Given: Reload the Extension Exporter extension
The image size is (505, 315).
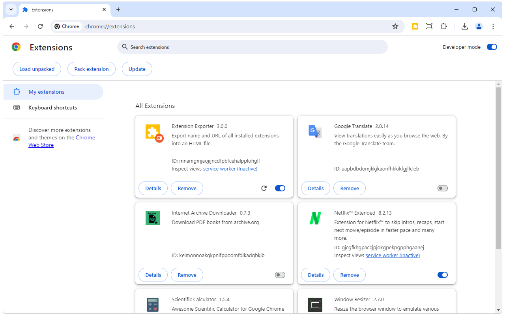Looking at the screenshot, I should (x=264, y=188).
